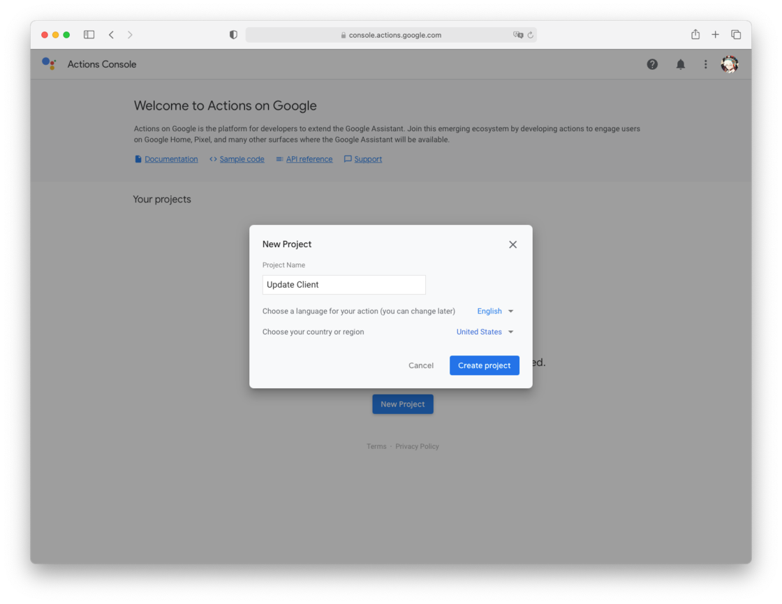
Task: Click the Google Assistant logo icon
Action: click(49, 64)
